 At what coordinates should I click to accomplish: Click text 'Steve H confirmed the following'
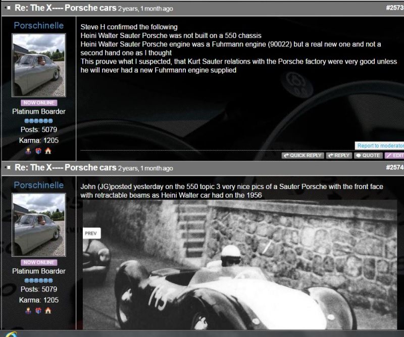(x=129, y=27)
